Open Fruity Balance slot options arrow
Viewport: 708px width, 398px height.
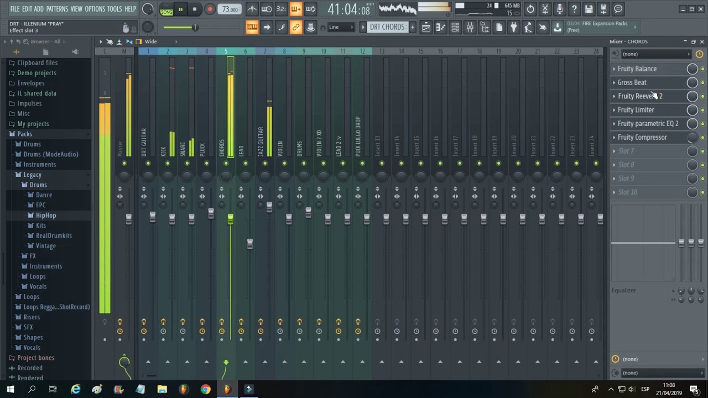pos(614,69)
